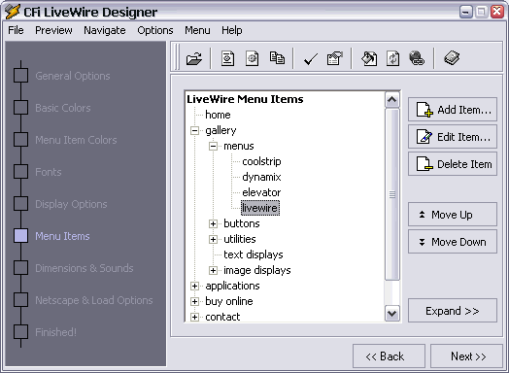509x373 pixels.
Task: Select the livewire tree item
Action: pos(260,208)
